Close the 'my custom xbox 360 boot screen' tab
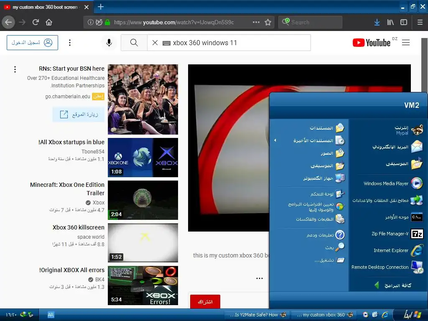The width and height of the screenshot is (428, 321). 87,7
